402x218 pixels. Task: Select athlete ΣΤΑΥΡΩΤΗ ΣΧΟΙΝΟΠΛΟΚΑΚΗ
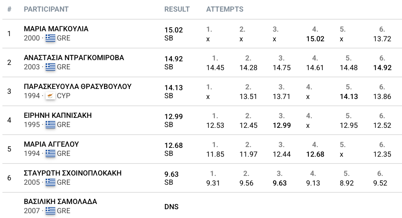point(72,173)
